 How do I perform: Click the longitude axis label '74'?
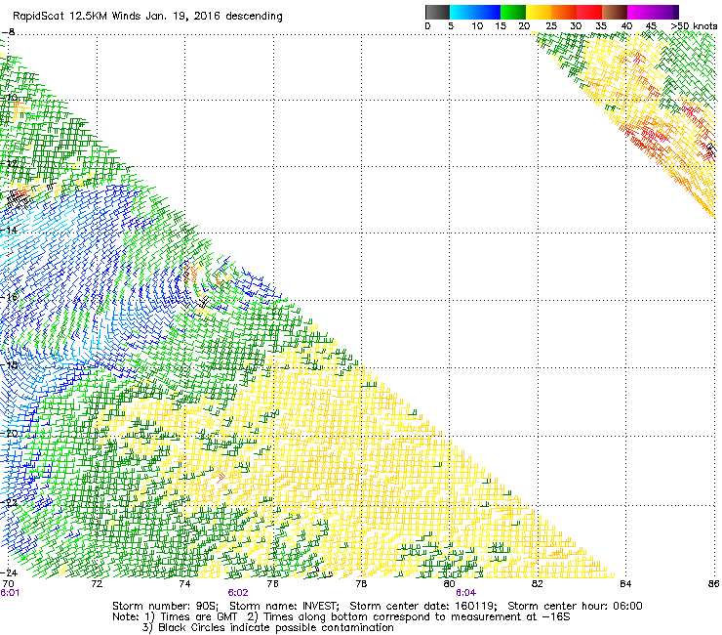point(184,584)
